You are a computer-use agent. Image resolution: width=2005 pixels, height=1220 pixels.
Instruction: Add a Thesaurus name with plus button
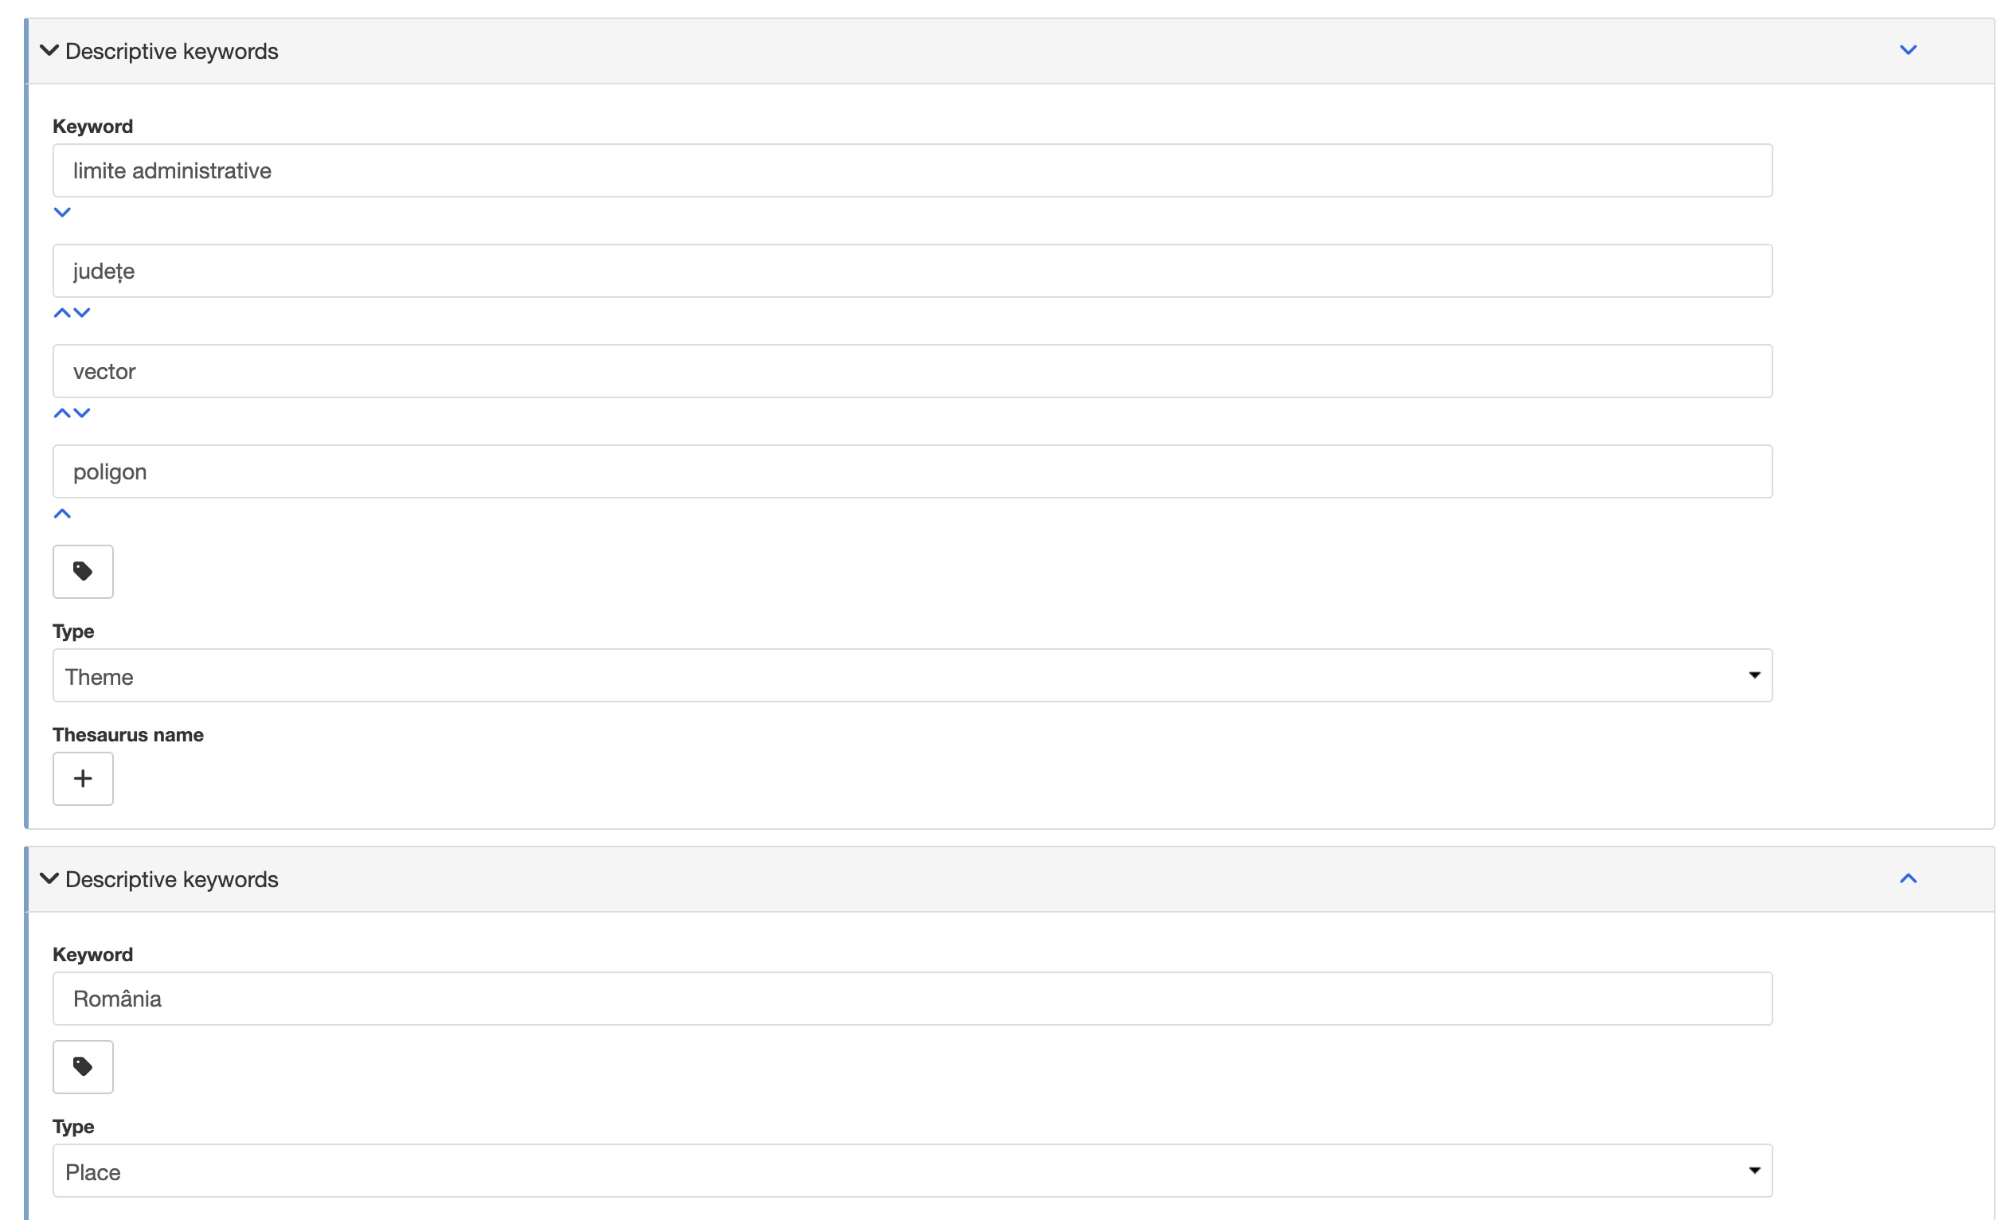tap(83, 779)
